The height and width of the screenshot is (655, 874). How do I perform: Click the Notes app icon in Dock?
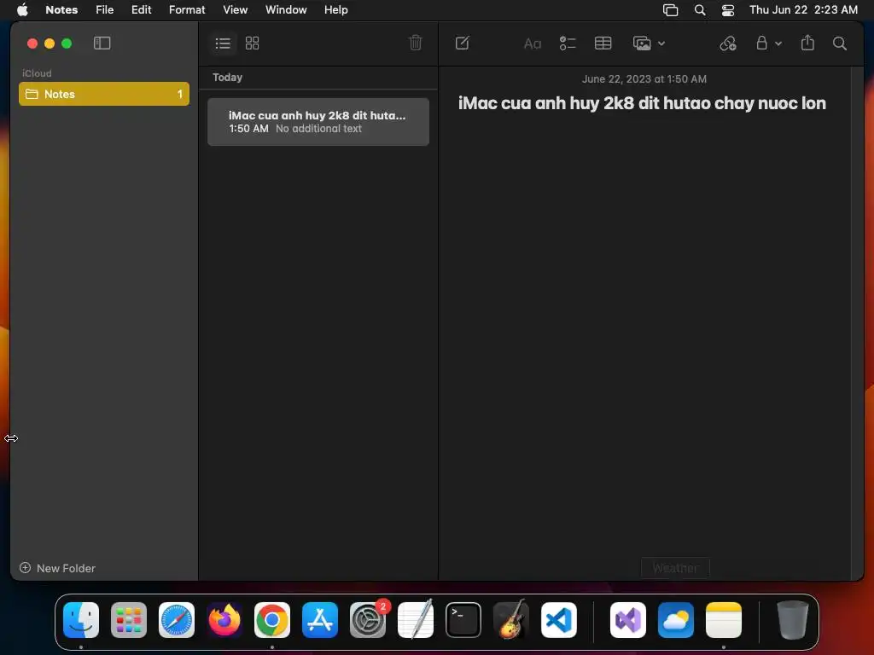724,620
